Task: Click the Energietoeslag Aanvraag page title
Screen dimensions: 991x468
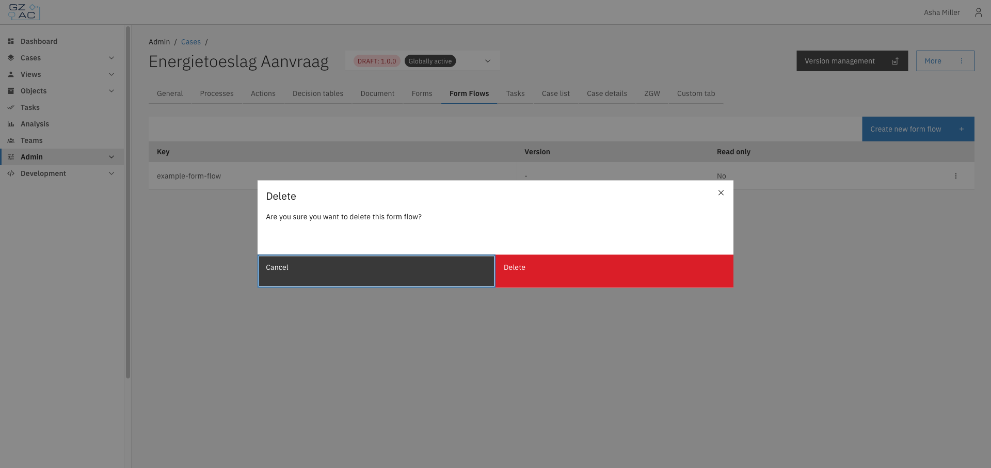Action: [x=238, y=61]
